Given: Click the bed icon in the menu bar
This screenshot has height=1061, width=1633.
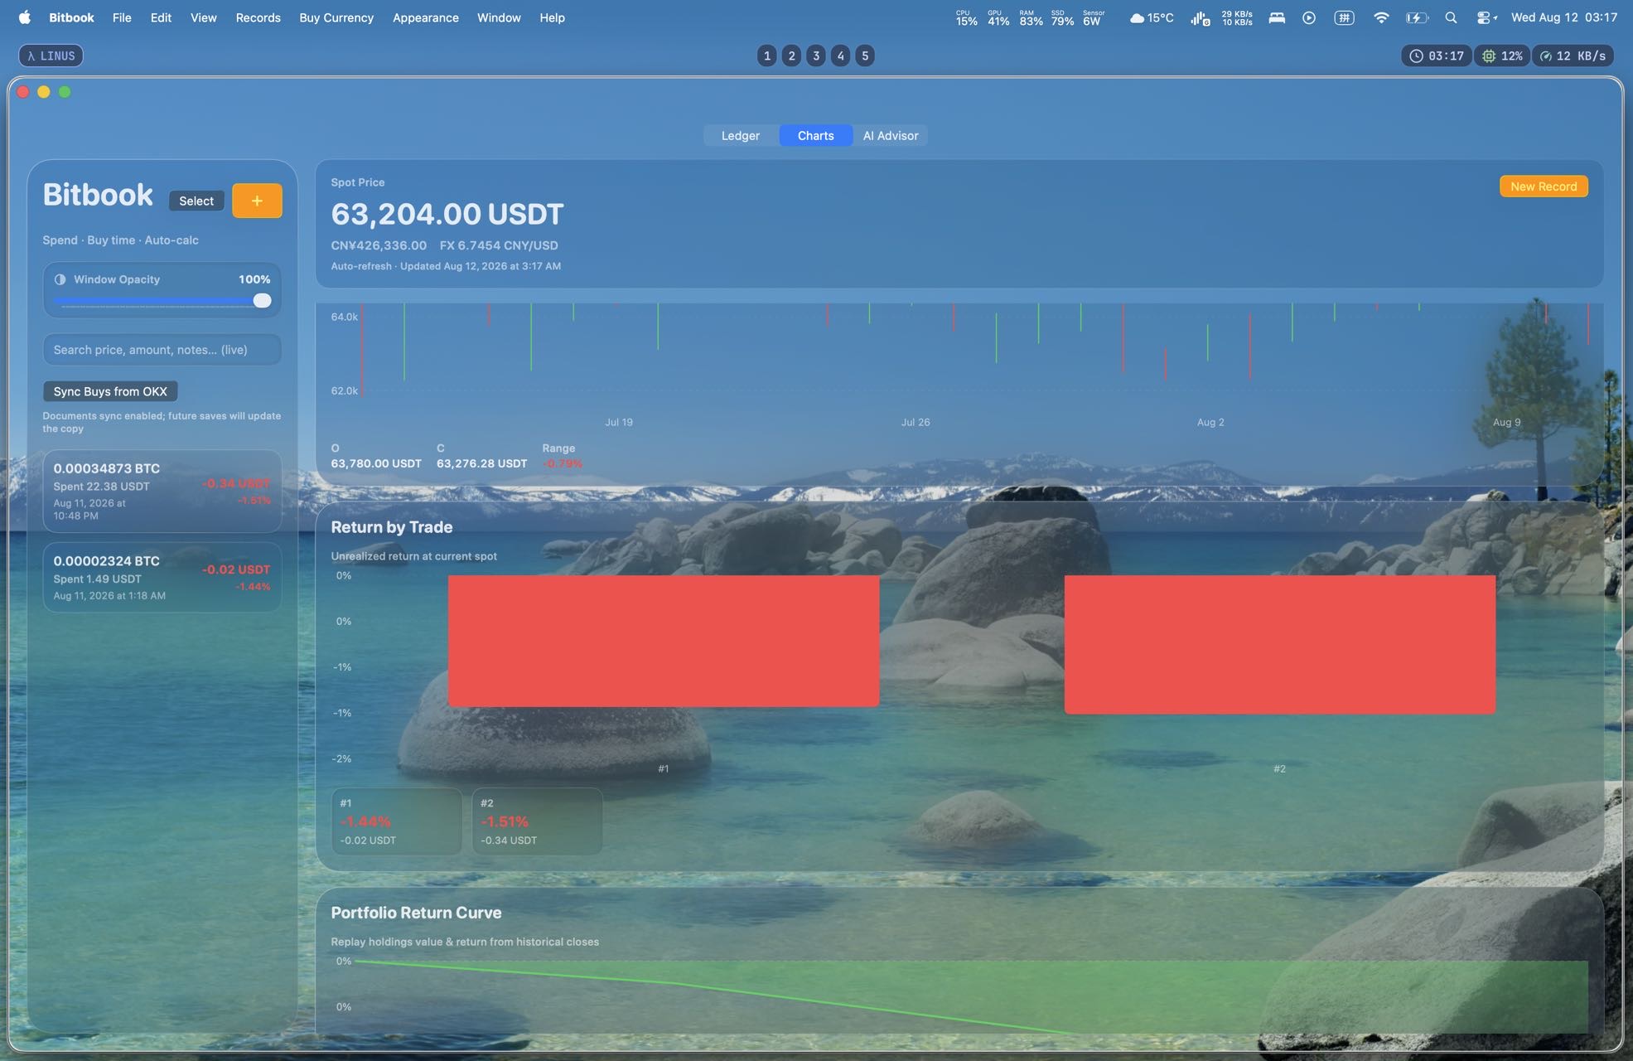Looking at the screenshot, I should coord(1277,17).
